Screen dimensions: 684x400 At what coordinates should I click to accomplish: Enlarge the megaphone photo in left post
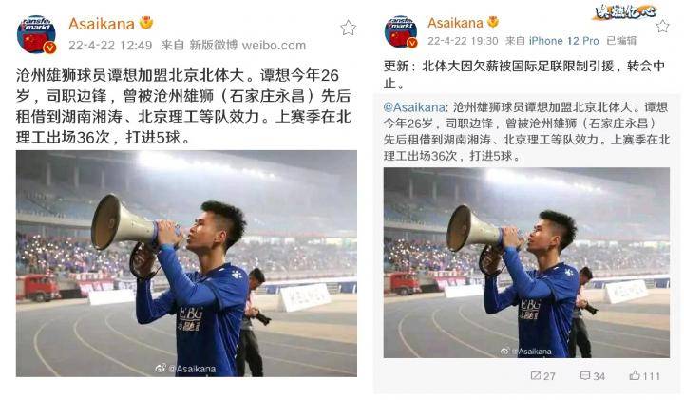pyautogui.click(x=186, y=263)
